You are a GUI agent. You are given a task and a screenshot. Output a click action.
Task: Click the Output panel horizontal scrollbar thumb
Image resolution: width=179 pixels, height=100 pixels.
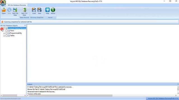(x=71, y=96)
